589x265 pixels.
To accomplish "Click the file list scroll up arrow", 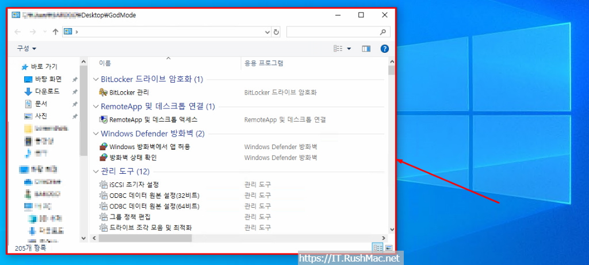I will [x=391, y=61].
